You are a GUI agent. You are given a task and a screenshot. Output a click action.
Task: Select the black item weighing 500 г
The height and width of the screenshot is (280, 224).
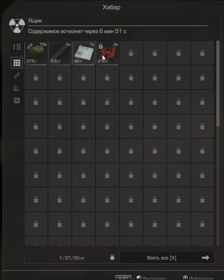60,53
